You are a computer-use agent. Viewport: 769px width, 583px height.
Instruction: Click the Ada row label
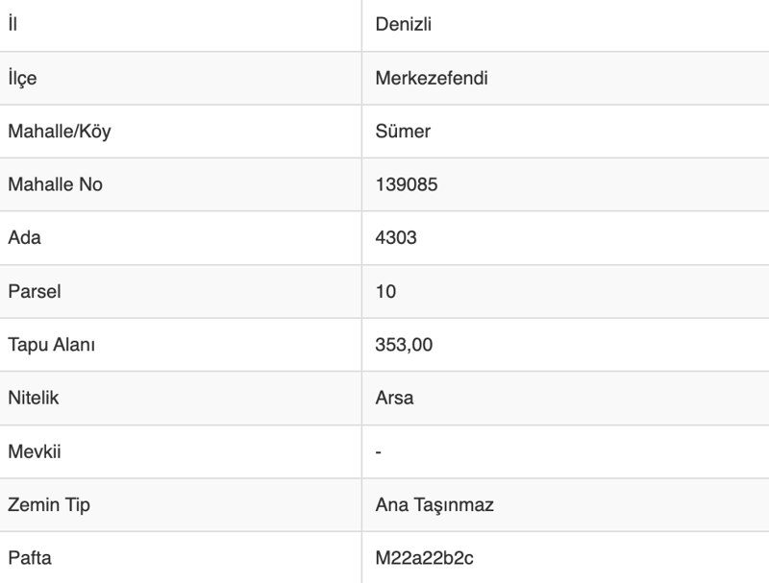point(24,238)
